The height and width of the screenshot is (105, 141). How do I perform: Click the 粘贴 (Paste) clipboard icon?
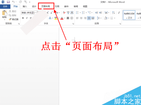(5, 13)
